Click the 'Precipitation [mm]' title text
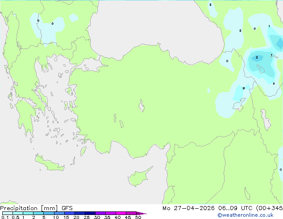283x219 pixels. pyautogui.click(x=29, y=208)
